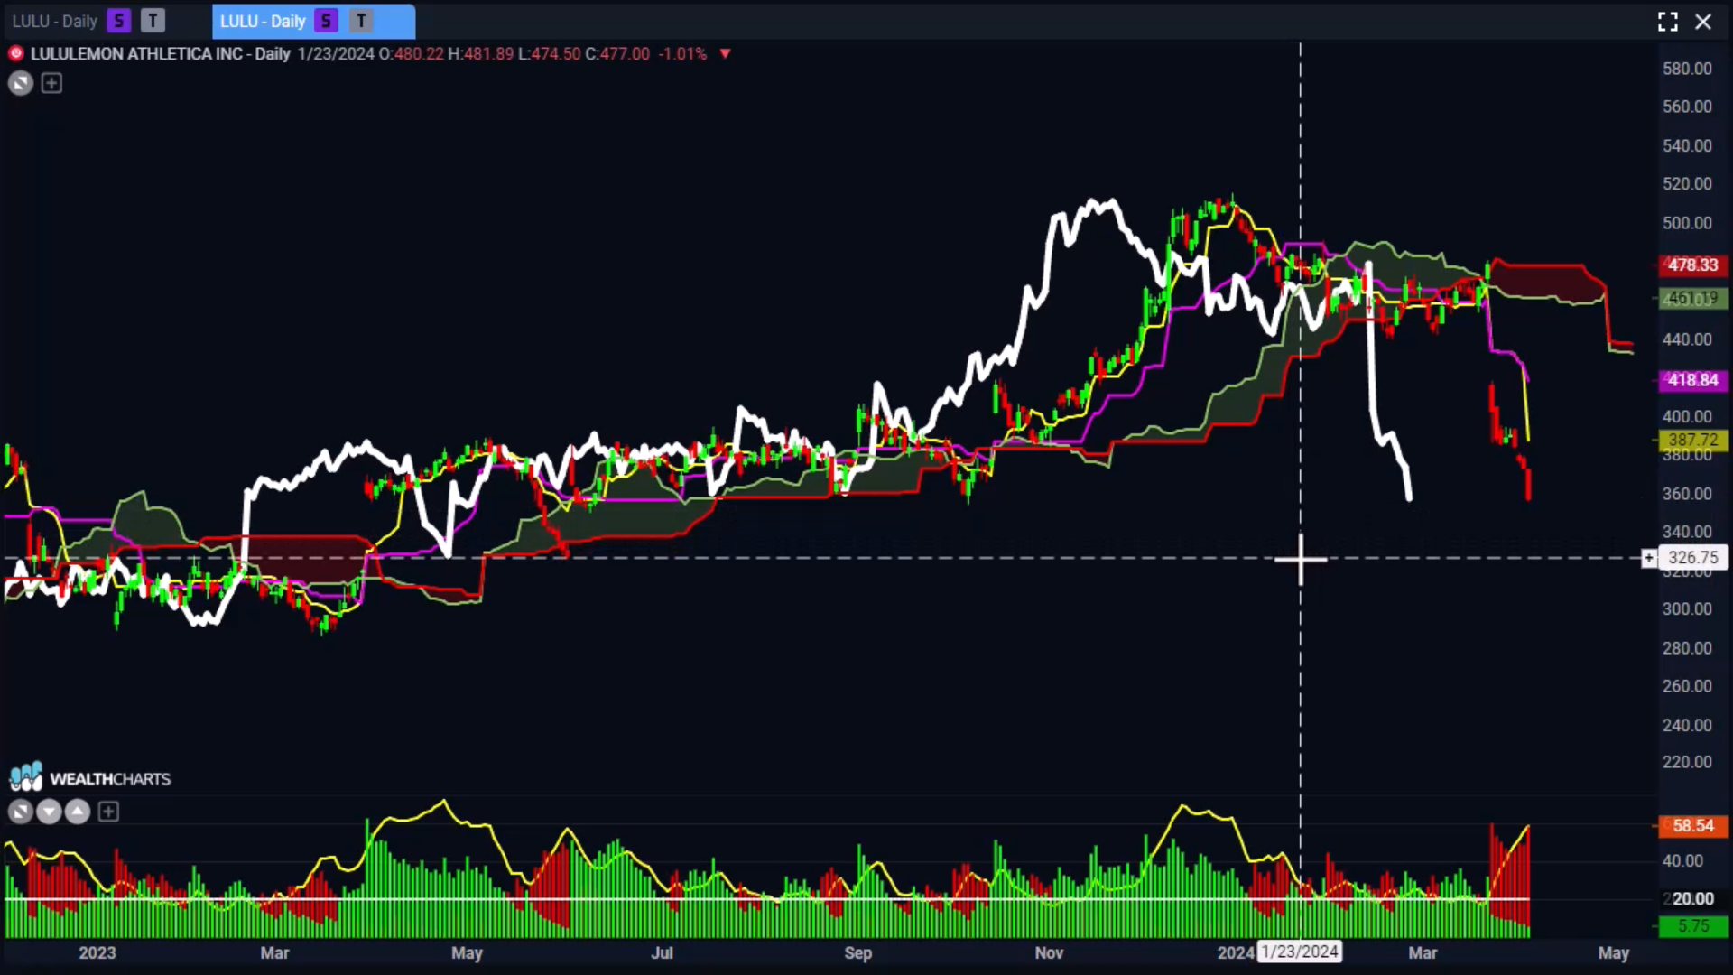Maximize the price pane using the round arrow icon
1733x975 pixels.
(x=21, y=84)
